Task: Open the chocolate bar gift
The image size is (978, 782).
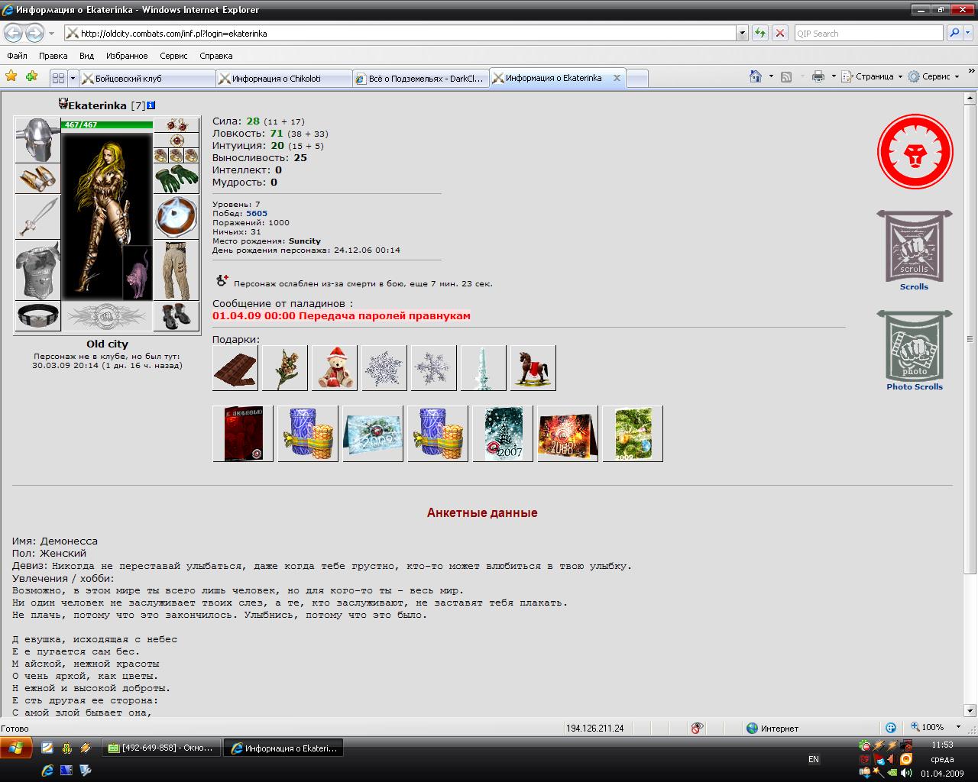Action: pyautogui.click(x=235, y=368)
